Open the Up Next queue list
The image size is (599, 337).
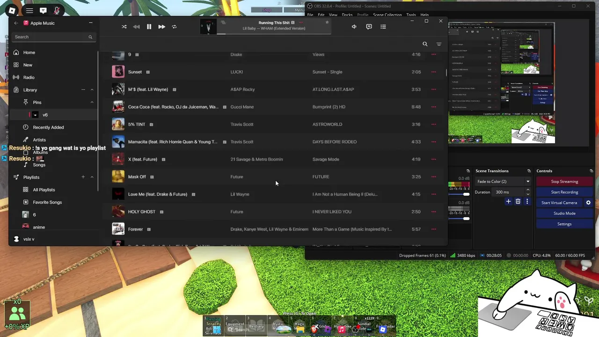coord(383,27)
